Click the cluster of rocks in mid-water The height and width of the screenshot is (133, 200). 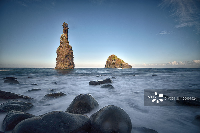101,82
